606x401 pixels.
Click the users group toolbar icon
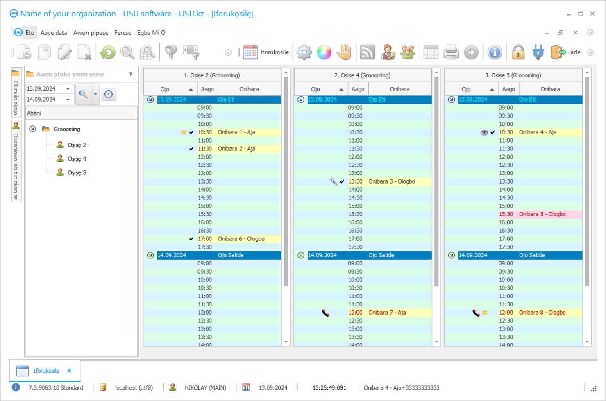coord(408,52)
